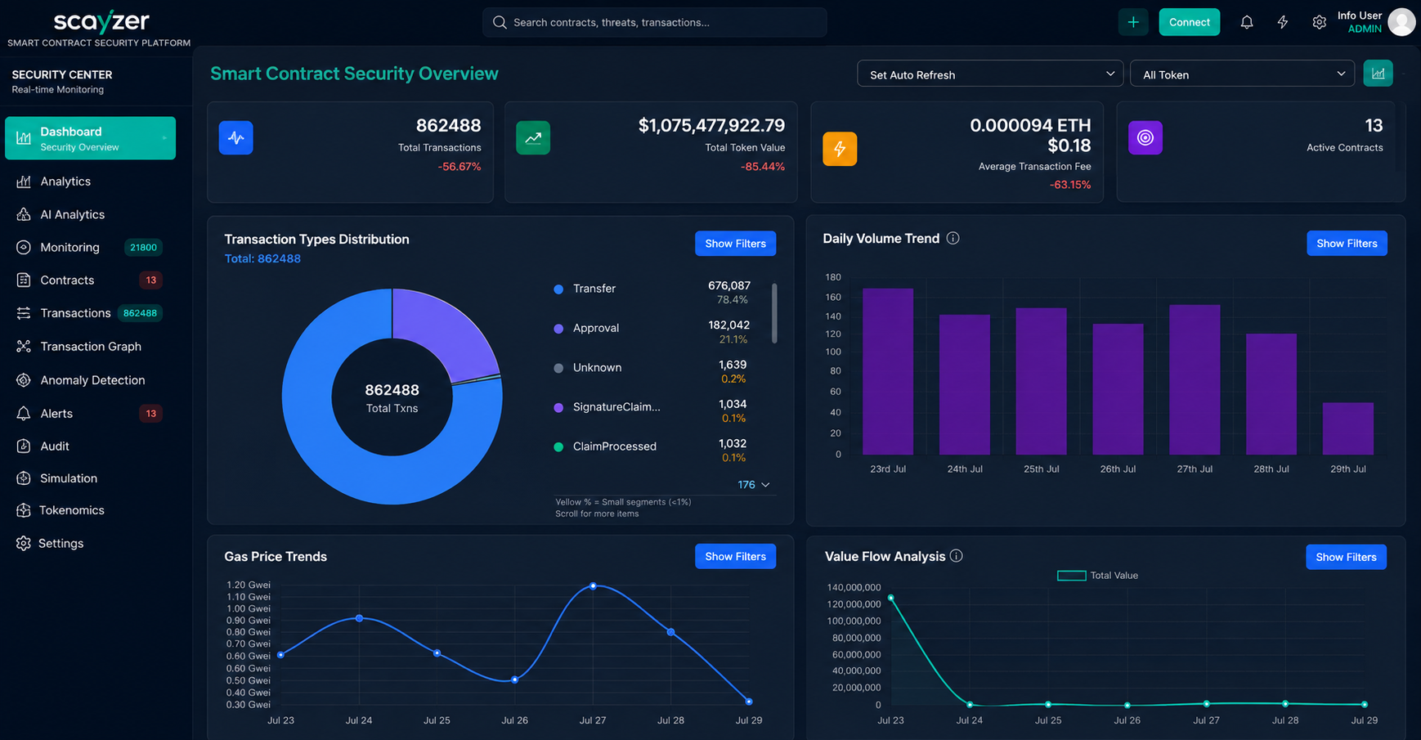Click the Connect button
Screen dimensions: 1421x740
1189,22
